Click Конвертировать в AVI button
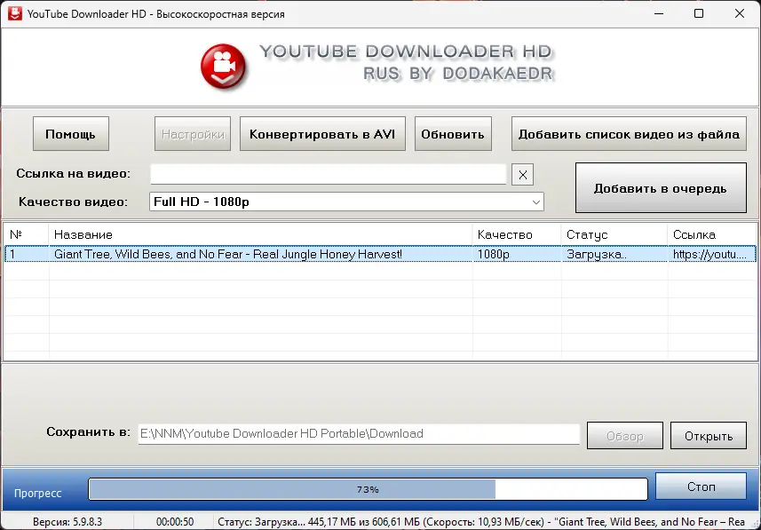 (x=322, y=134)
